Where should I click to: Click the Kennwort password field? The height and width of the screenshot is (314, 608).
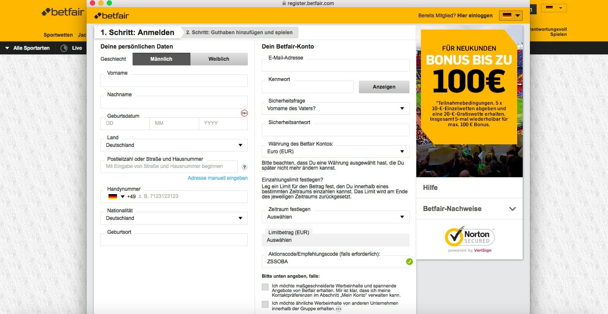308,87
